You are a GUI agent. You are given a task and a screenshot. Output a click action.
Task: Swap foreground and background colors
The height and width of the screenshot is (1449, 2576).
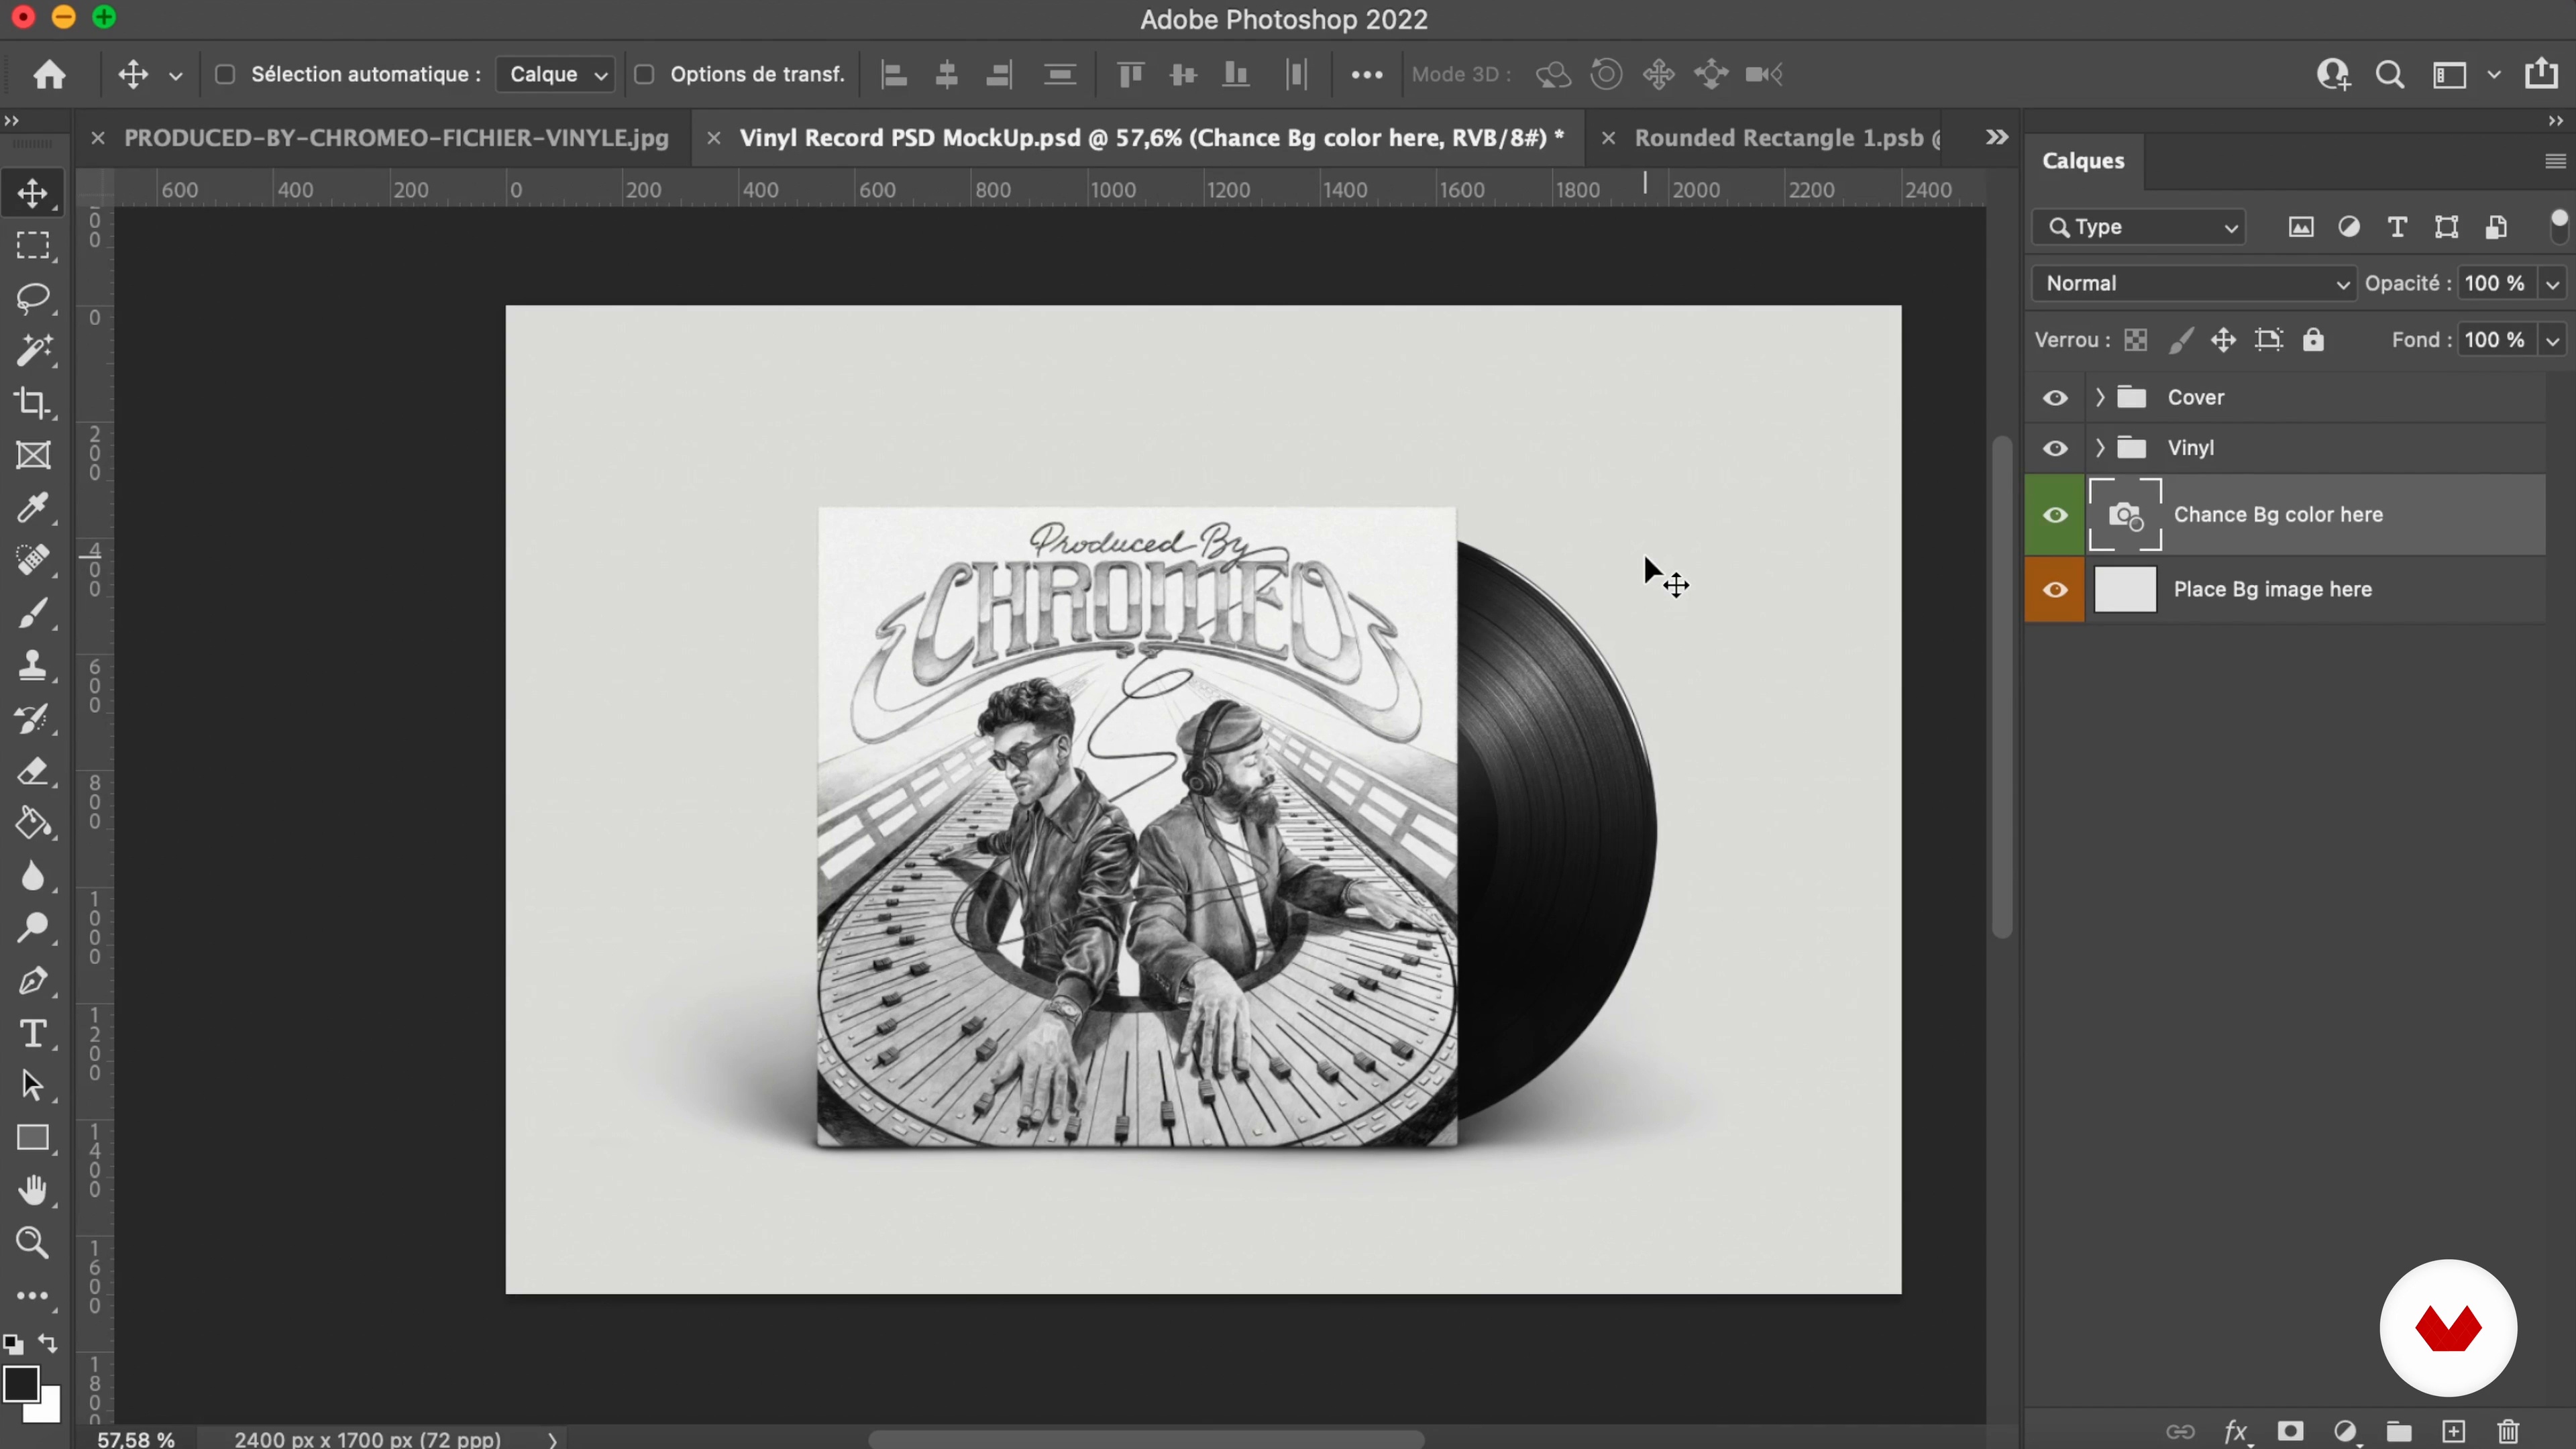pos(48,1343)
